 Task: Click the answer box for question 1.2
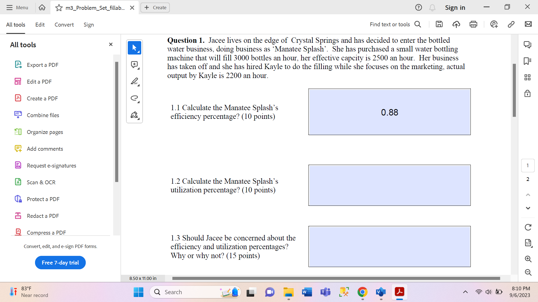(389, 185)
